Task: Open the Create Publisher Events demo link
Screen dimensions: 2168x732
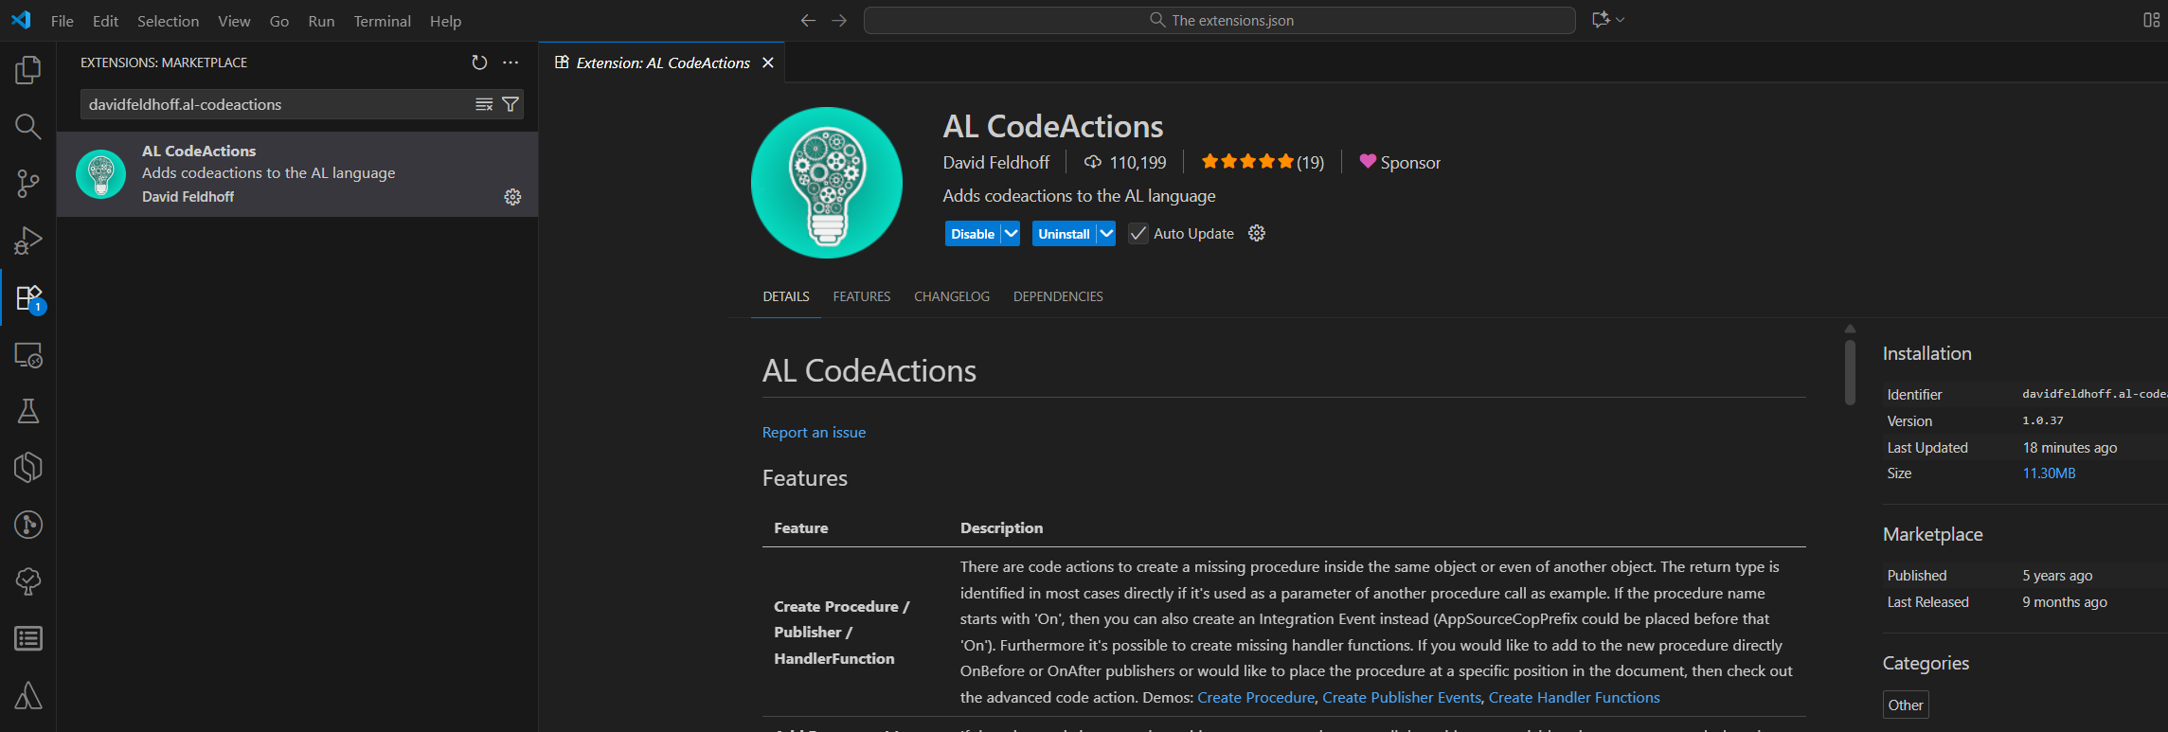Action: point(1402,697)
